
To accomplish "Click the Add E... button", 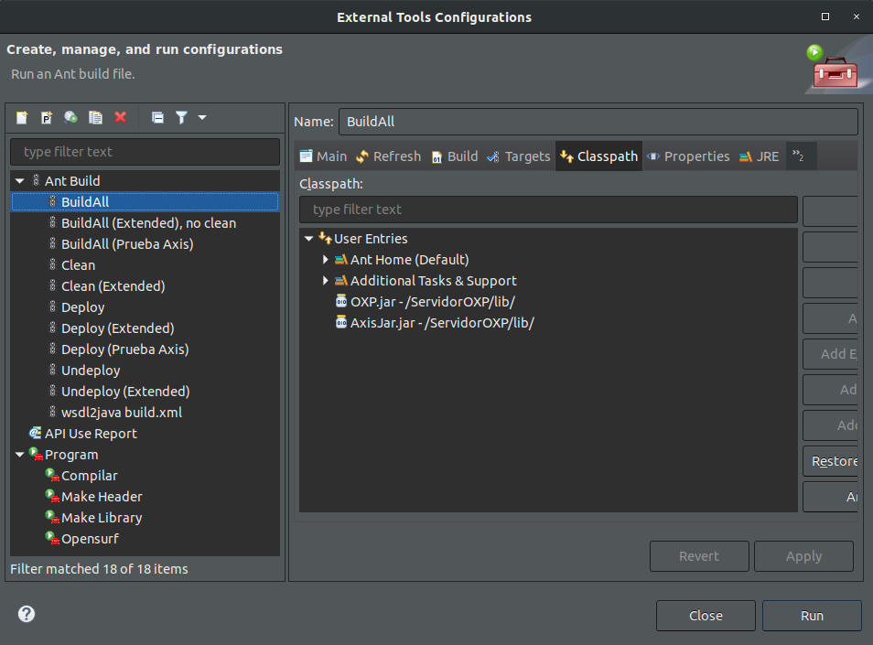I will [x=830, y=354].
